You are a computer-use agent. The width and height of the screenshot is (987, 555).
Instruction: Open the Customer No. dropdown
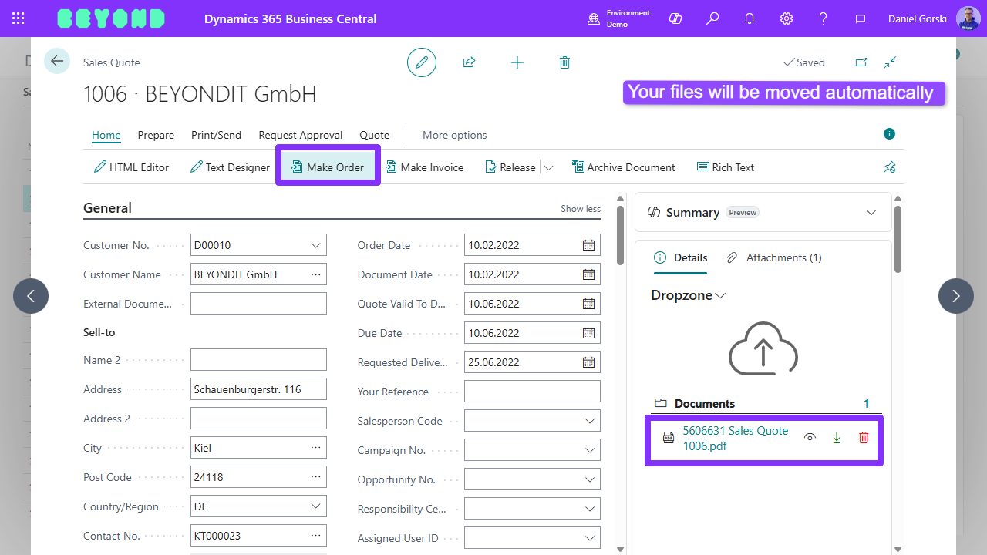315,244
